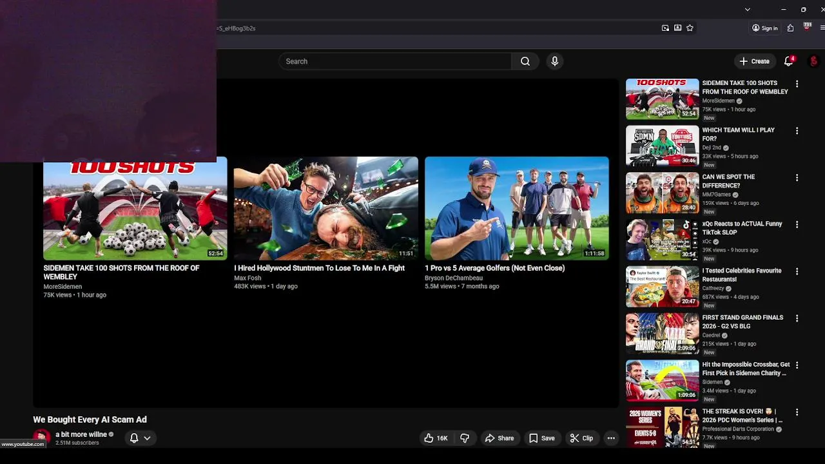
Task: Open the browser hamburger menu
Action: click(x=822, y=28)
